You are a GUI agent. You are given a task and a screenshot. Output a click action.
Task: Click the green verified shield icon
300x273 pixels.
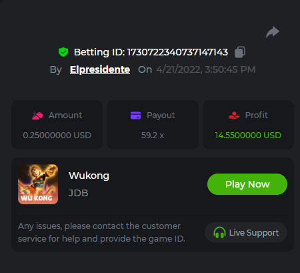(63, 52)
